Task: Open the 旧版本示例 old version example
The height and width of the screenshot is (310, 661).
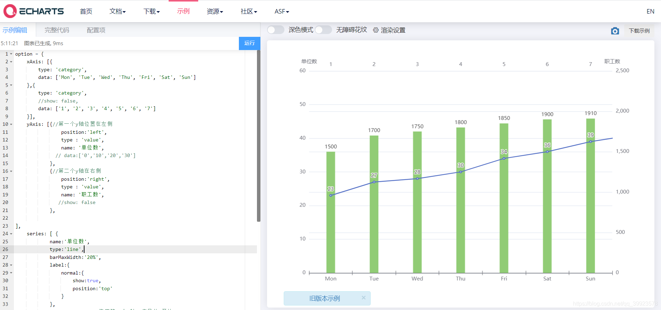Action: 324,299
